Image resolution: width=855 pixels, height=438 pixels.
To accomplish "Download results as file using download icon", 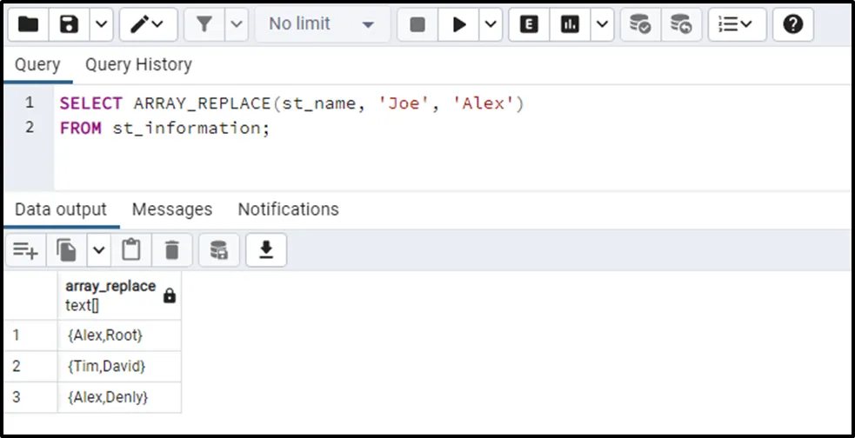I will (266, 250).
